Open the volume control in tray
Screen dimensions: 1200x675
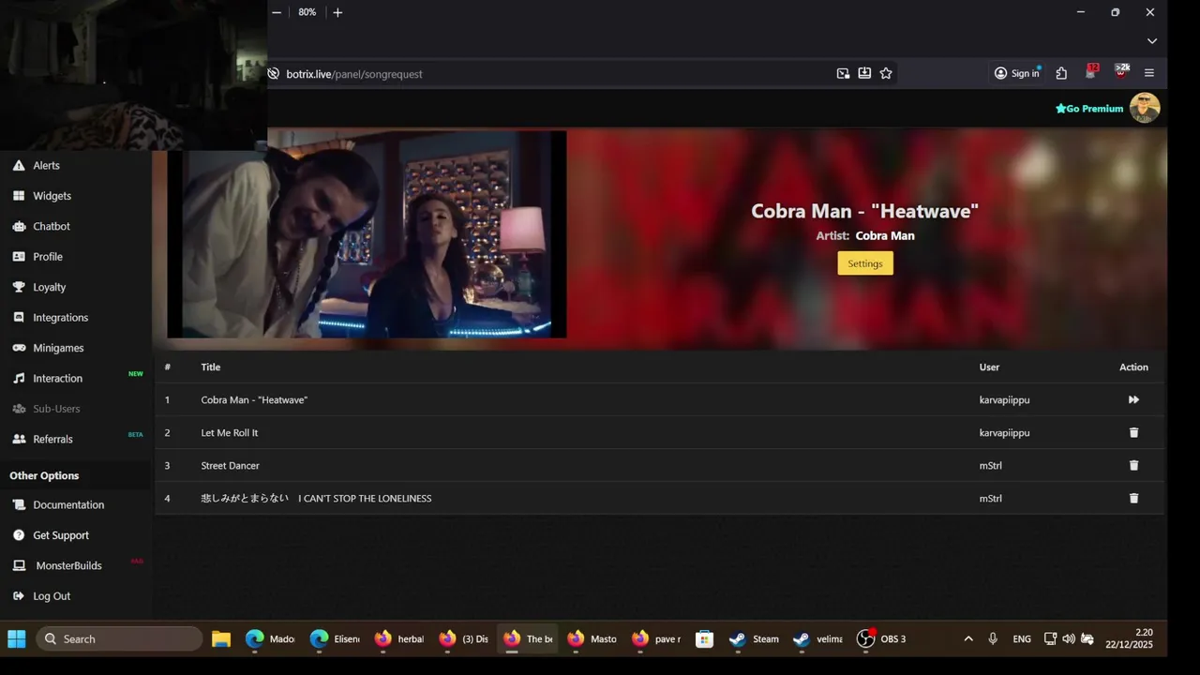coord(1069,638)
